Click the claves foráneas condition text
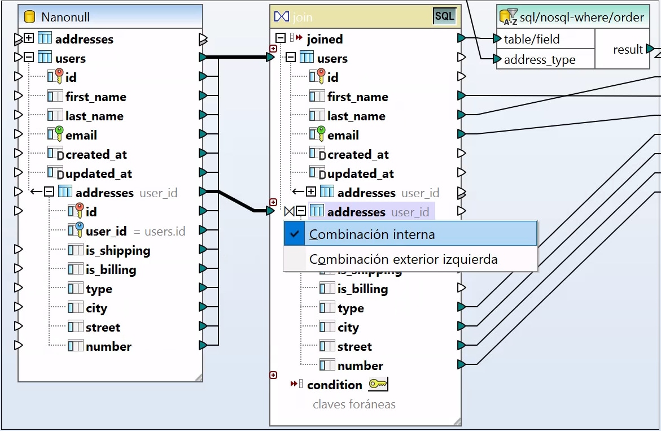The width and height of the screenshot is (661, 431). 354,404
